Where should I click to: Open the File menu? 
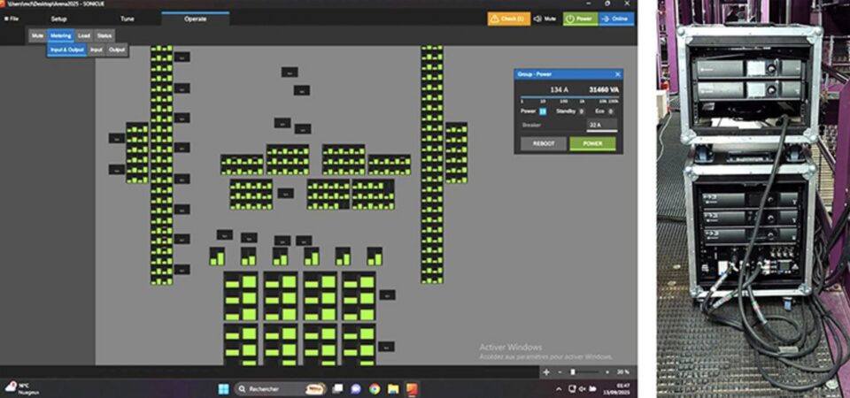click(x=12, y=18)
